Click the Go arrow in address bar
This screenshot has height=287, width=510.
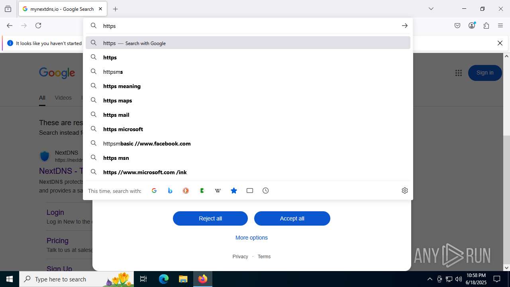[x=404, y=26]
